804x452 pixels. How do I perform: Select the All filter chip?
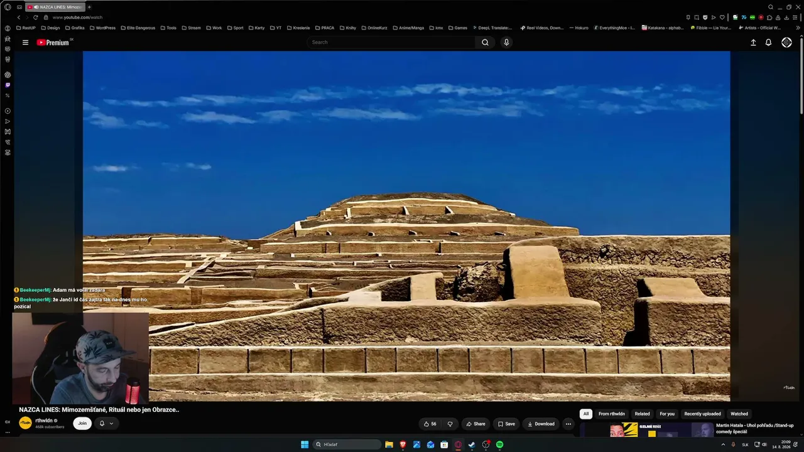586,414
